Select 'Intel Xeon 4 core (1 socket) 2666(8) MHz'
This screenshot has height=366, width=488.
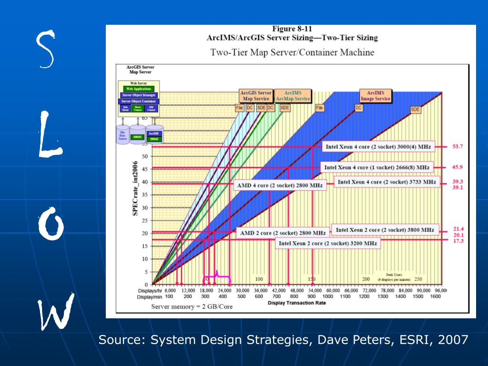(376, 167)
